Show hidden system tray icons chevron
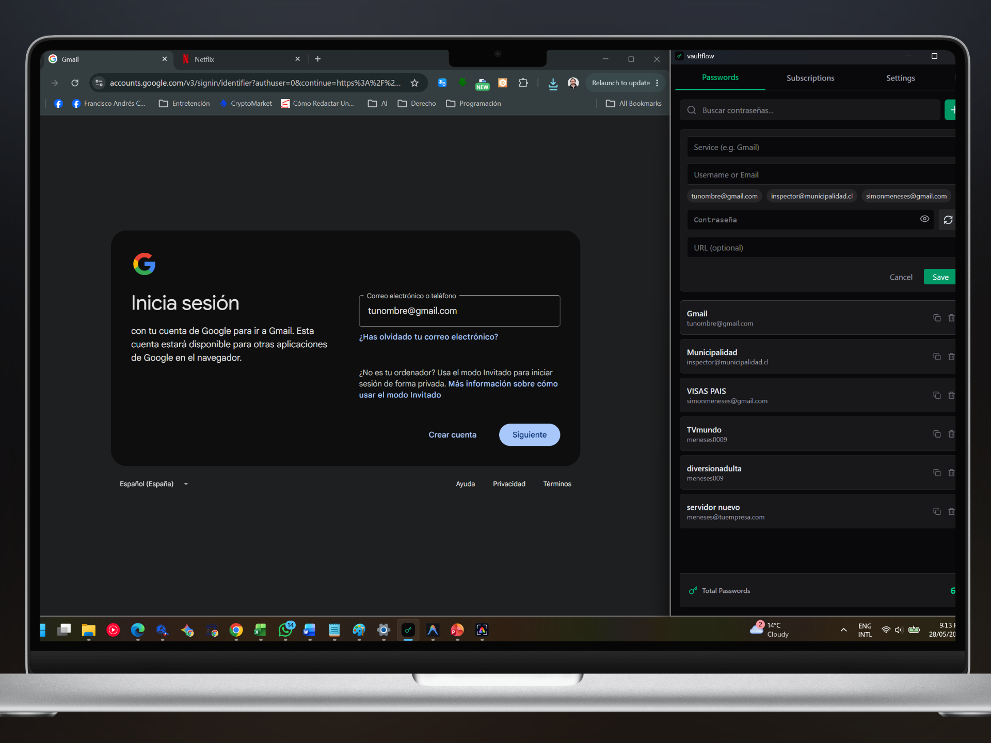Viewport: 991px width, 743px height. [843, 630]
